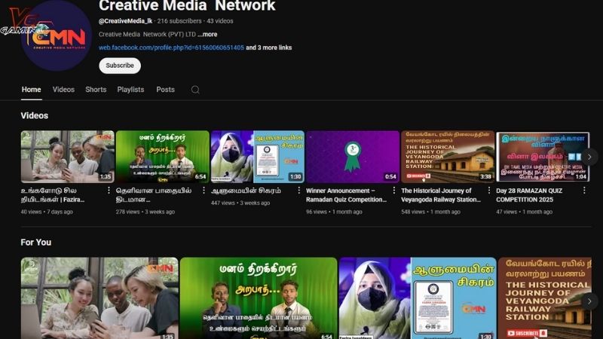This screenshot has width=603, height=339.
Task: Show next videos in the For You row
Action: (589, 301)
